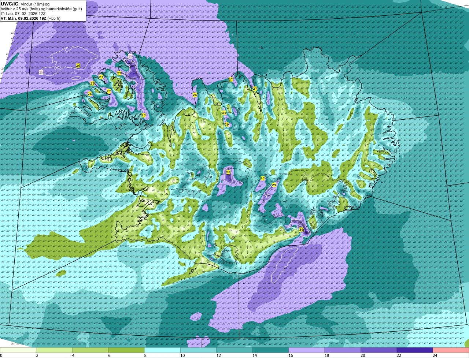469x358 pixels.
Task: Click the 'VT: Mán. 09.02.2026 19Z (+55 h)' line
Action: [31, 18]
